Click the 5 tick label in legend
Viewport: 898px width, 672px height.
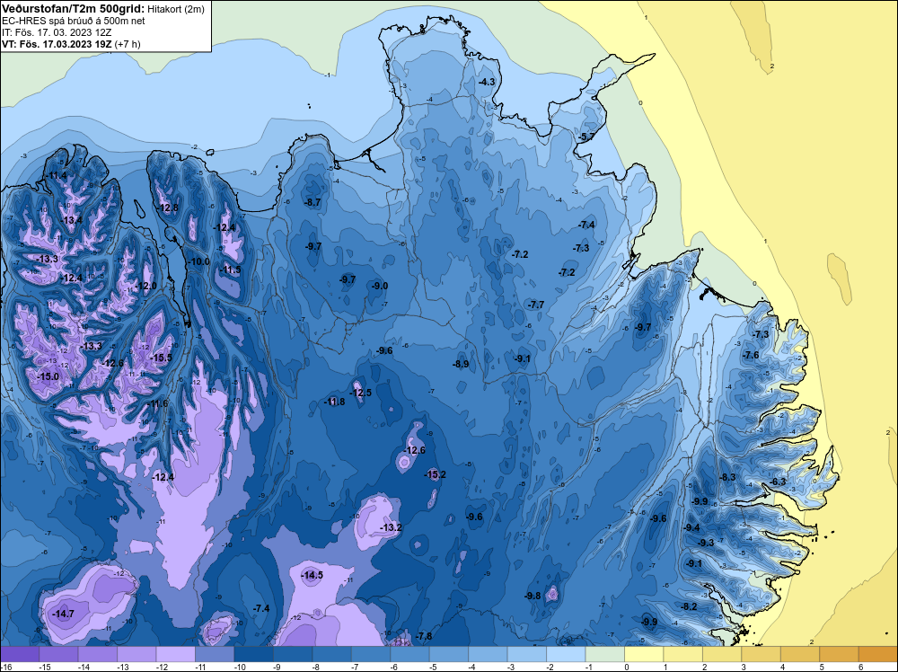823,667
